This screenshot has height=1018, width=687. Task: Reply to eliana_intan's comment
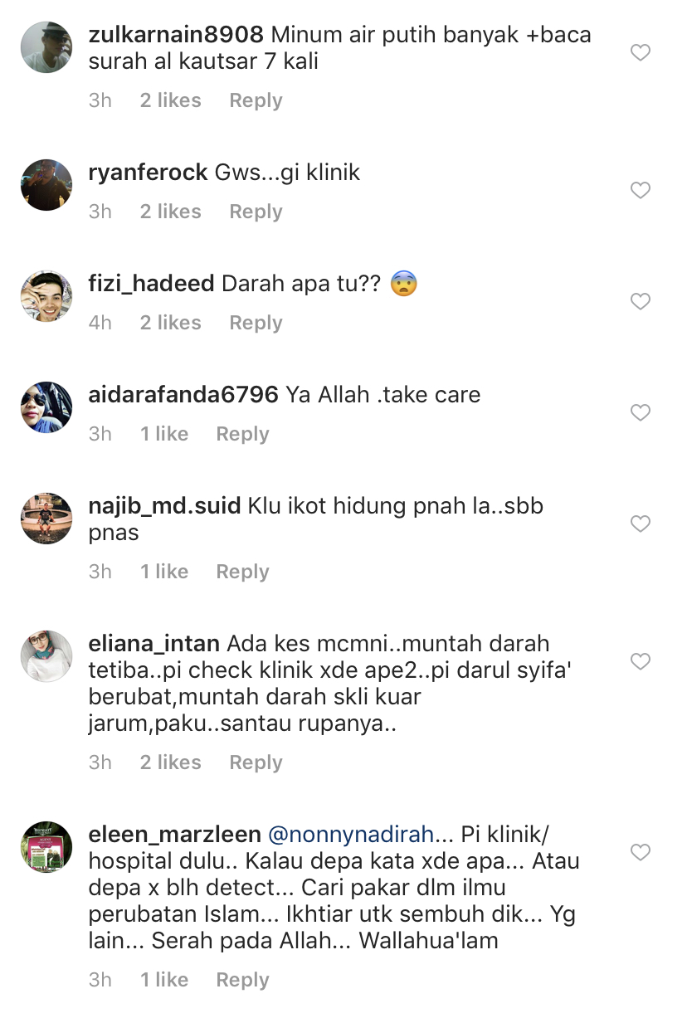(x=256, y=762)
